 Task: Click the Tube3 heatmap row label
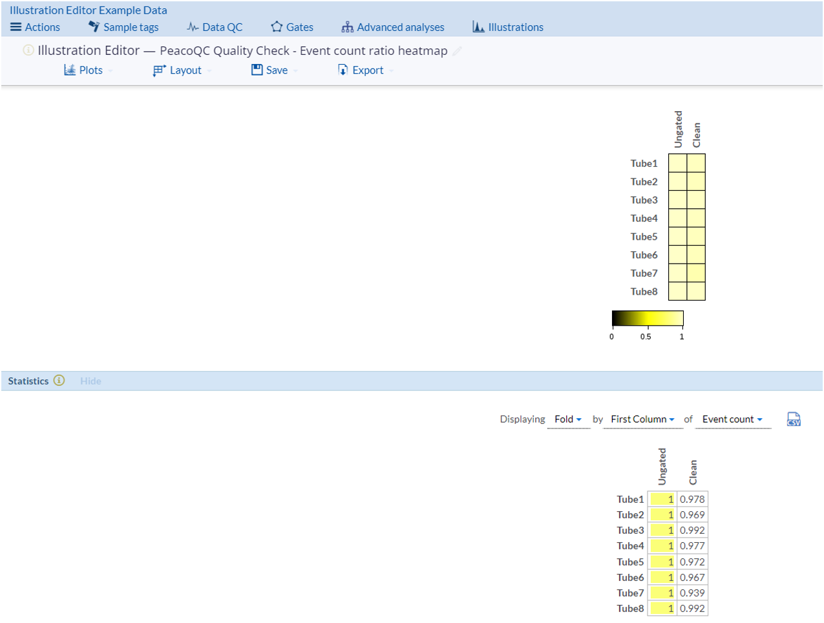(644, 200)
